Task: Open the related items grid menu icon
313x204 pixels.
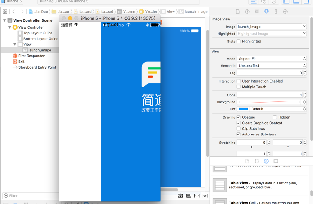Action: coord(5,12)
